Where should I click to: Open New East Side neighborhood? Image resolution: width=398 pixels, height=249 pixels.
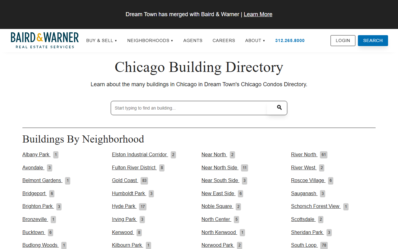point(218,193)
